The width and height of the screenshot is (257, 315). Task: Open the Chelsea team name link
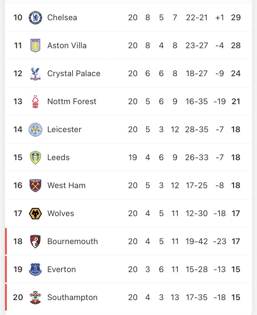[62, 17]
